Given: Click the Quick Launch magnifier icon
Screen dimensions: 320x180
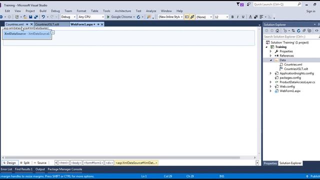Looking at the screenshot, I should [x=299, y=4].
